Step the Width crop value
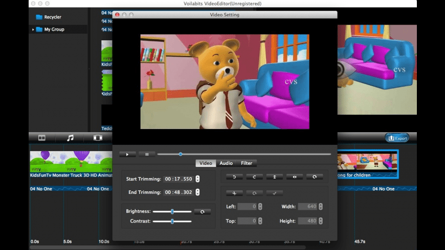The image size is (445, 250). 320,207
